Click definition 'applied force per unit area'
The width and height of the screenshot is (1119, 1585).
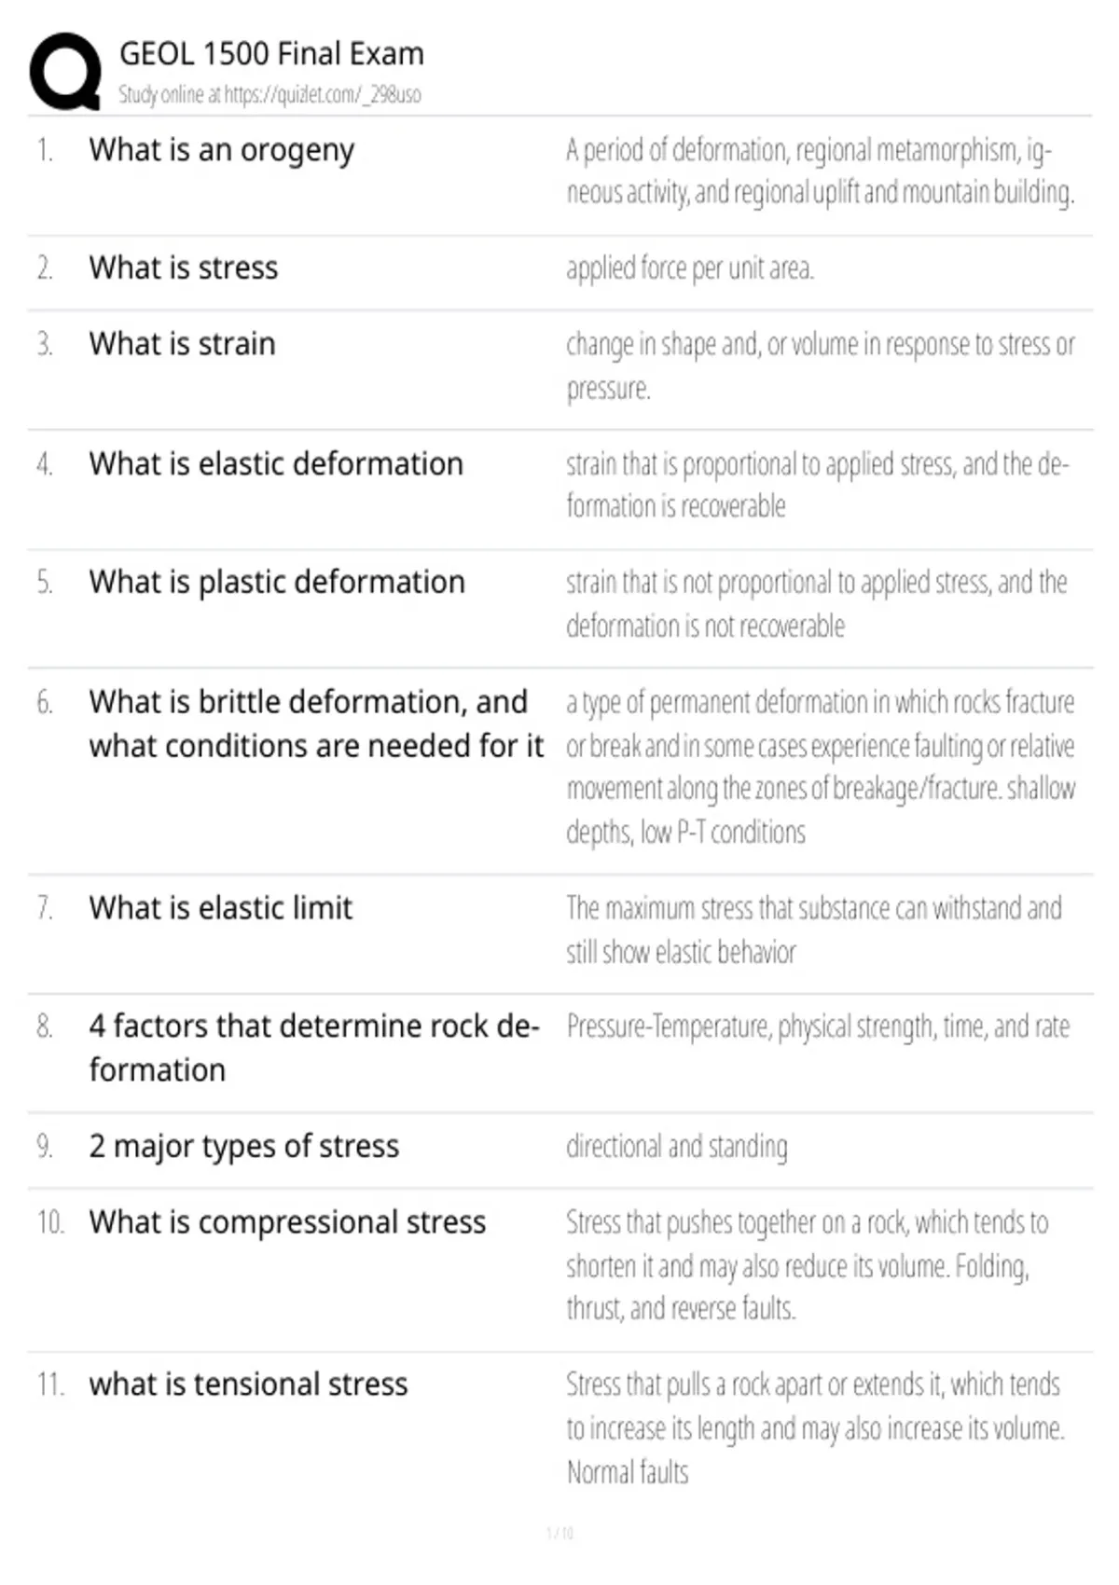[690, 269]
